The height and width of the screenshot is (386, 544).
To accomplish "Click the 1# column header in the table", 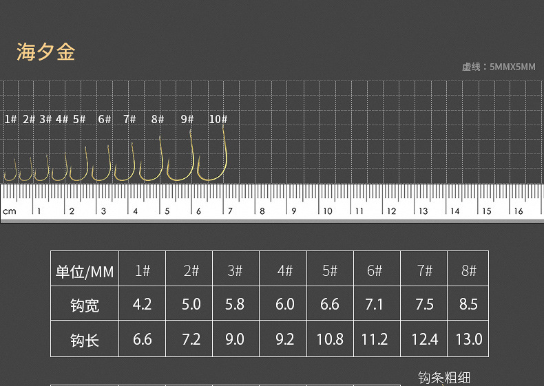I will click(x=143, y=270).
